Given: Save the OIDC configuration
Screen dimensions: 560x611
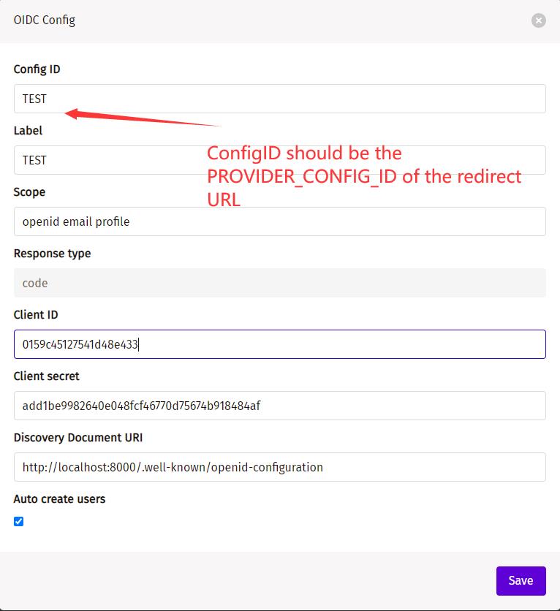Looking at the screenshot, I should [521, 580].
